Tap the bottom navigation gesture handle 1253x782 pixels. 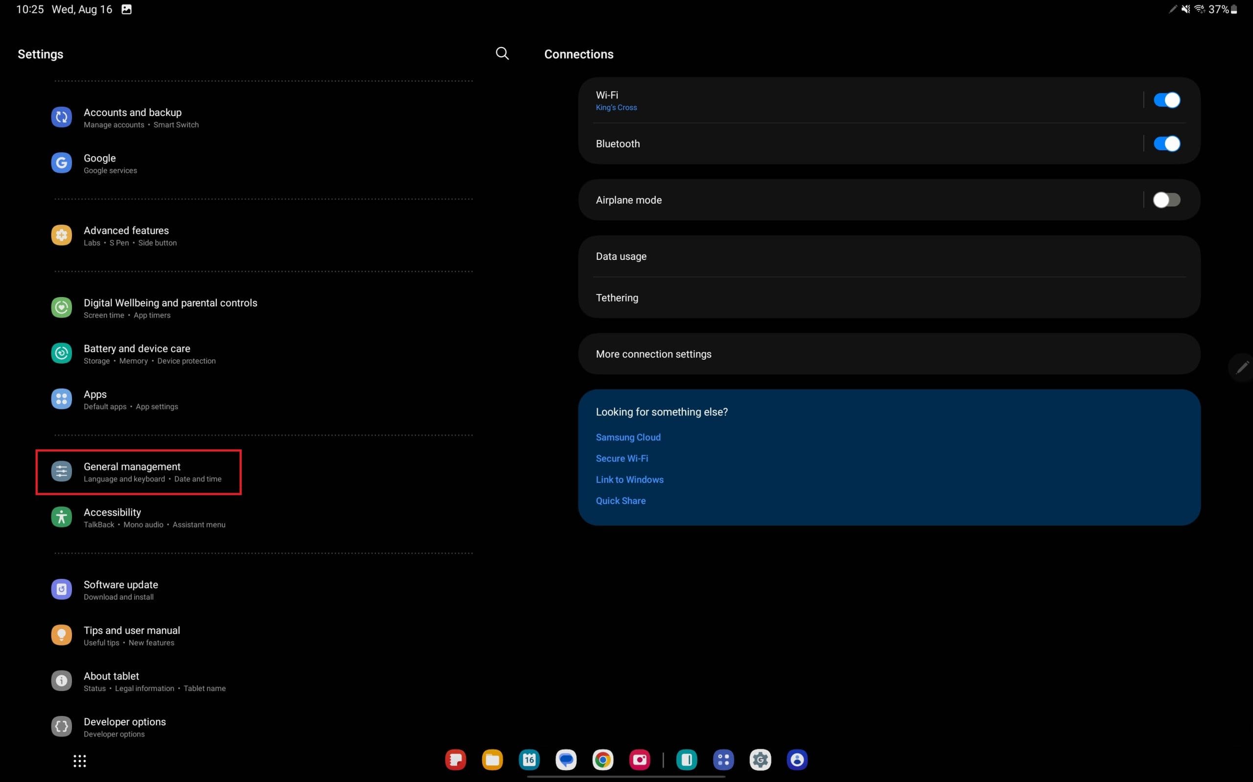[x=626, y=776]
